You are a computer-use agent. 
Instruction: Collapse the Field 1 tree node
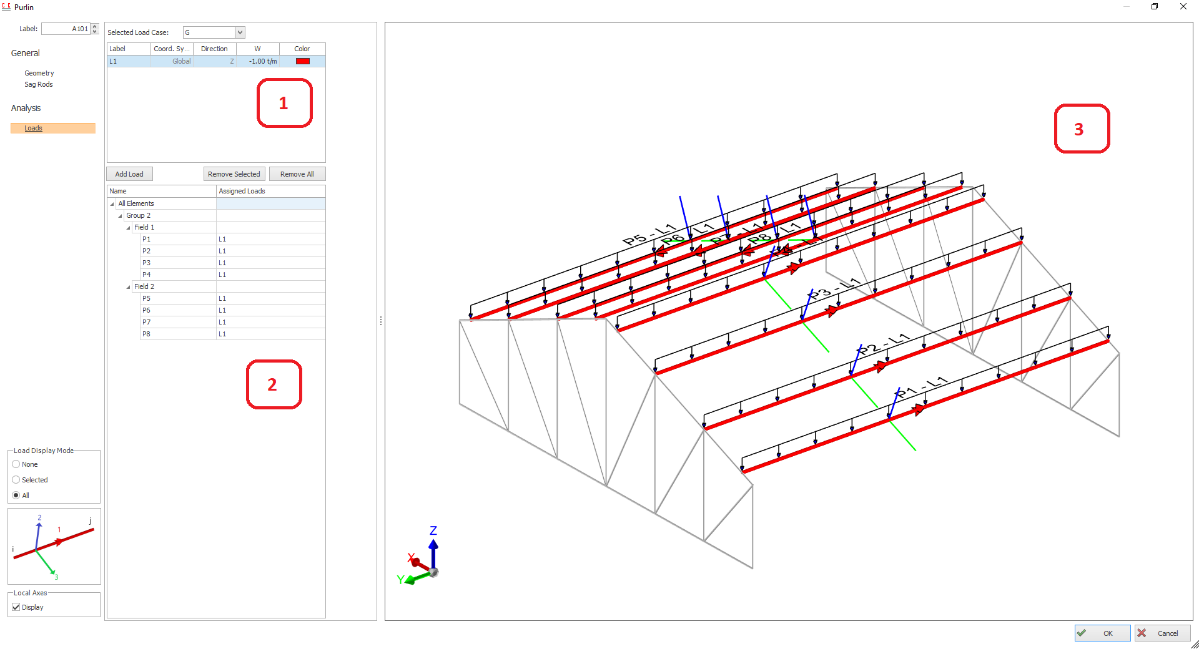[x=129, y=228]
